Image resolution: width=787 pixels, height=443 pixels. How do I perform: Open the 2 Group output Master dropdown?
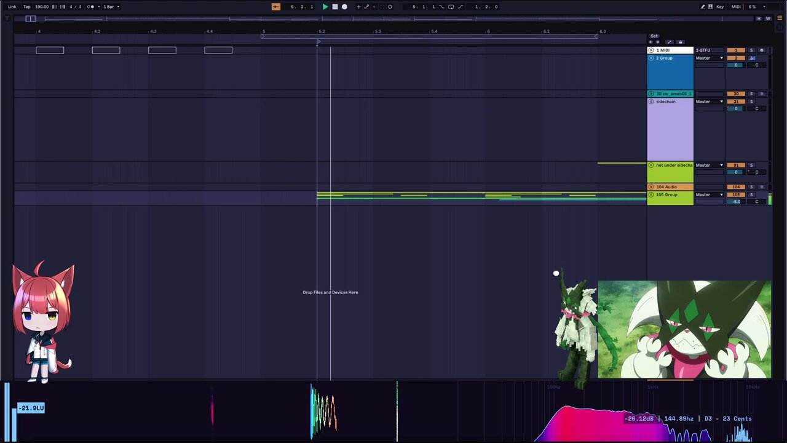709,58
